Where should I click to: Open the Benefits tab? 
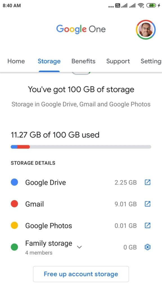coord(83,61)
